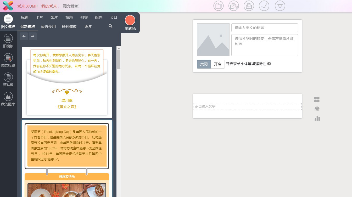Click the asterisk icon beside editor
Viewport: 352px width, 197px height.
click(317, 109)
